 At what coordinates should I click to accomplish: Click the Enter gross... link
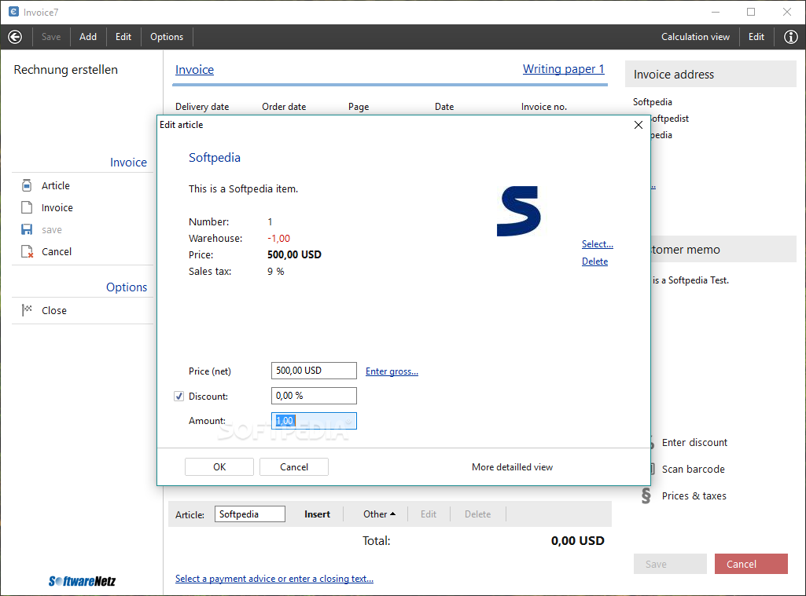pos(392,371)
